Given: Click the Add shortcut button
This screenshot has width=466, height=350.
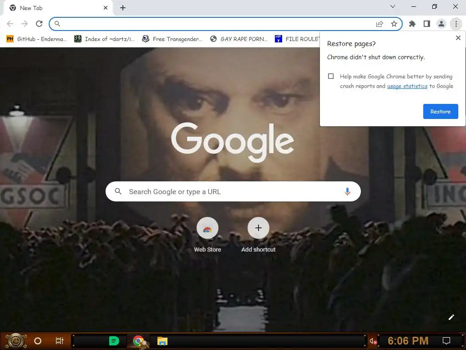Looking at the screenshot, I should [258, 235].
